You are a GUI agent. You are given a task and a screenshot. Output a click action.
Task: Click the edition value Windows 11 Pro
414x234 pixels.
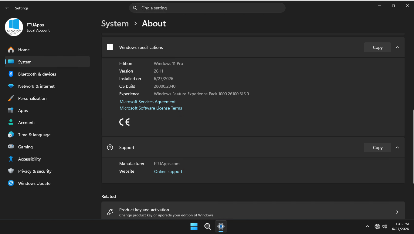(168, 63)
